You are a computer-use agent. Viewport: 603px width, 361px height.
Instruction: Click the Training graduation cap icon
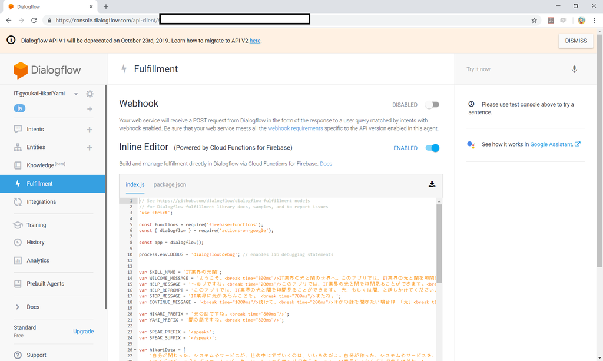click(x=18, y=225)
